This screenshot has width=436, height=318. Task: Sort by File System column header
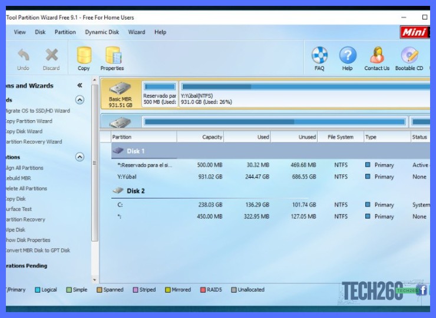click(x=341, y=137)
